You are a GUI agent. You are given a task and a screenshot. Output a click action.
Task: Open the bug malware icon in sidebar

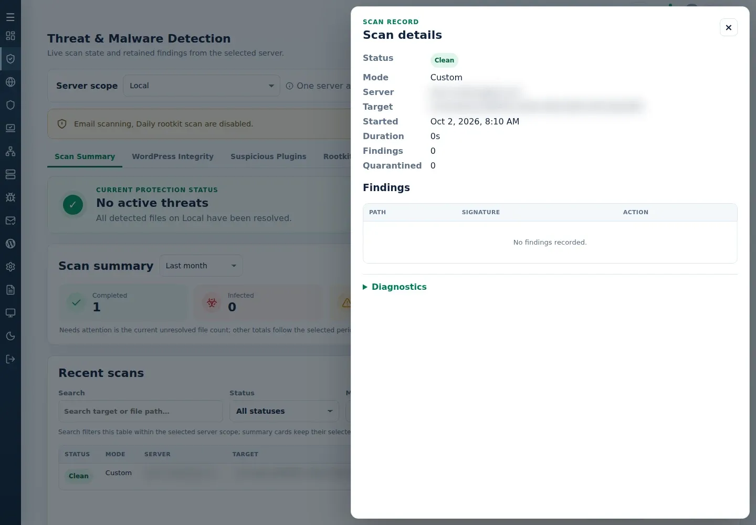point(10,197)
